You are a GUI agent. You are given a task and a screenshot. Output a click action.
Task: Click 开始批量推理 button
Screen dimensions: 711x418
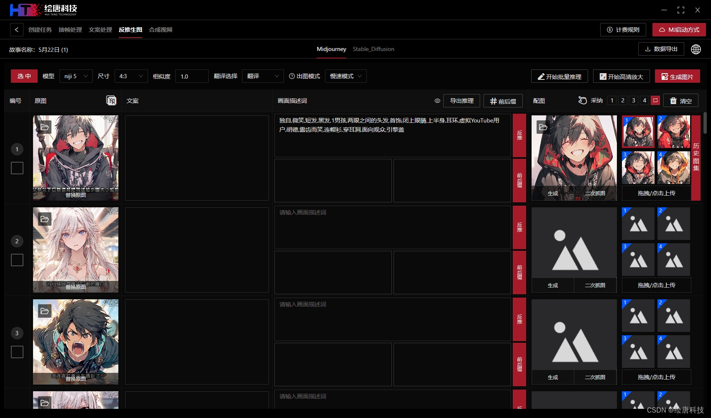coord(560,76)
